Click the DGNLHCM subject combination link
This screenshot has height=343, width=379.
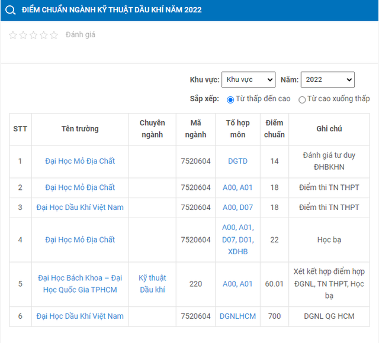[x=238, y=316]
